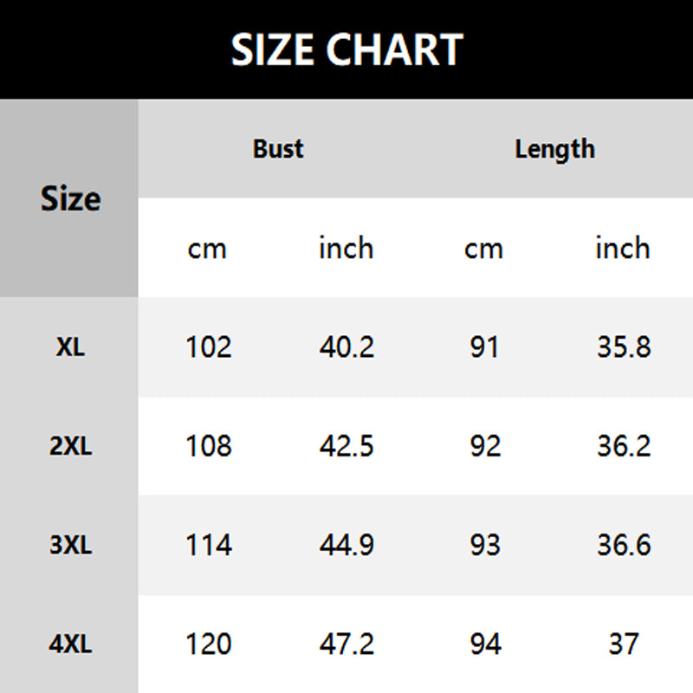Click the 2XL bust inch value 42.5
Screen dimensions: 693x693
pyautogui.click(x=346, y=446)
